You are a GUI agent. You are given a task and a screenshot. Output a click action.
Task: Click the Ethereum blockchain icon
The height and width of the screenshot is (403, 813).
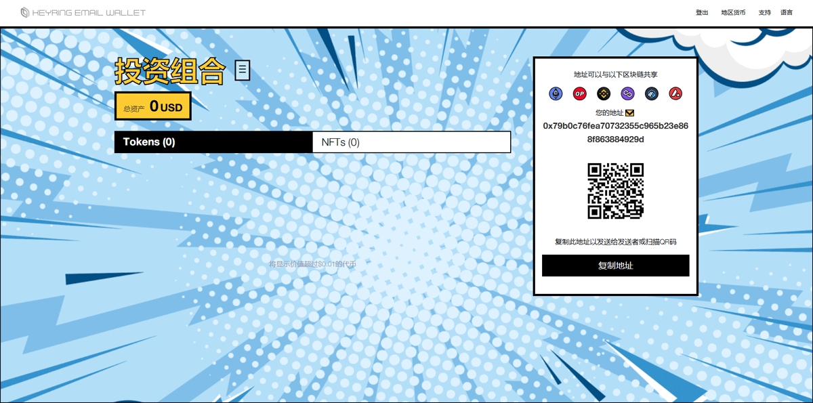coord(556,94)
